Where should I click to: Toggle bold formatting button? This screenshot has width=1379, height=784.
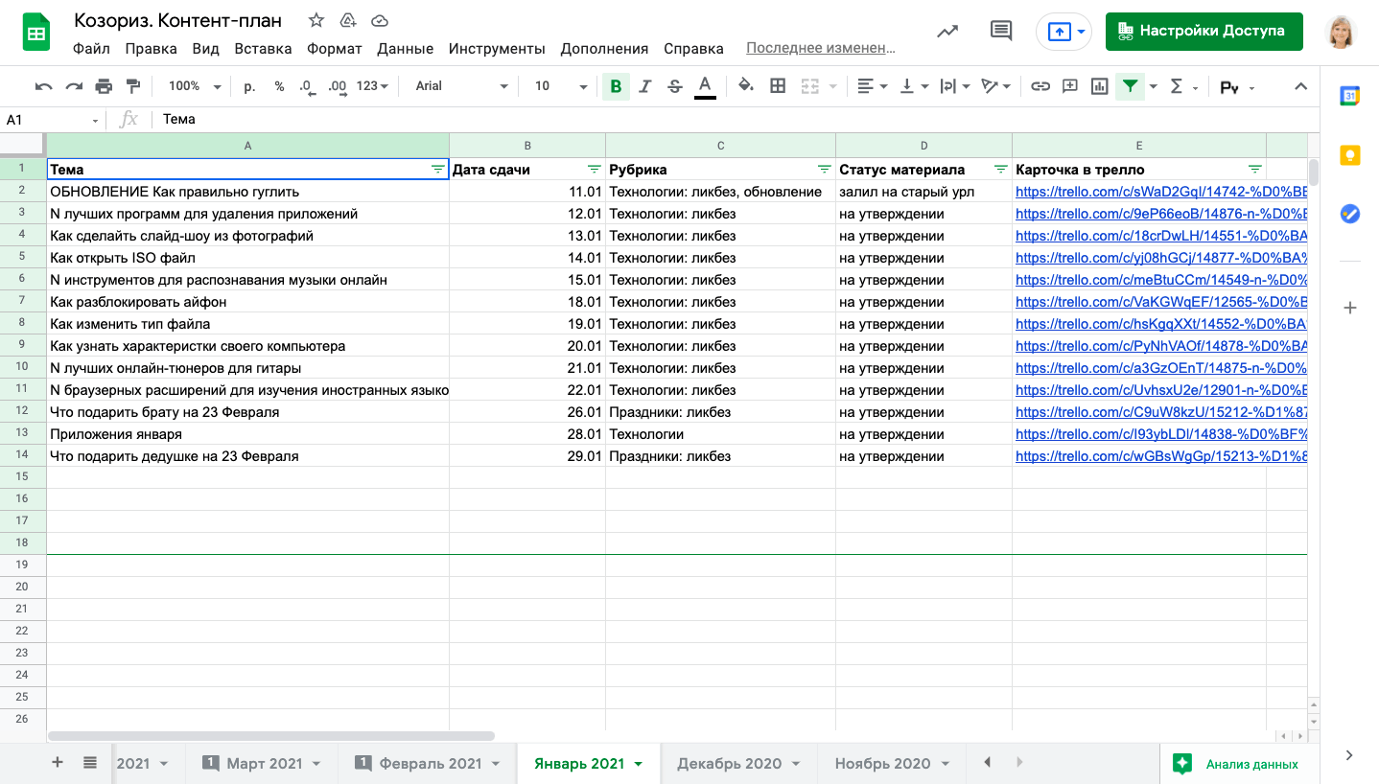[x=616, y=86]
